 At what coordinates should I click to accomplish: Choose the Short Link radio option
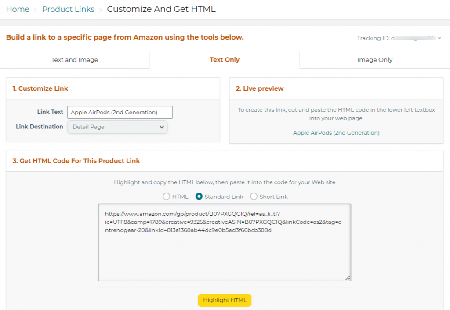pyautogui.click(x=254, y=197)
